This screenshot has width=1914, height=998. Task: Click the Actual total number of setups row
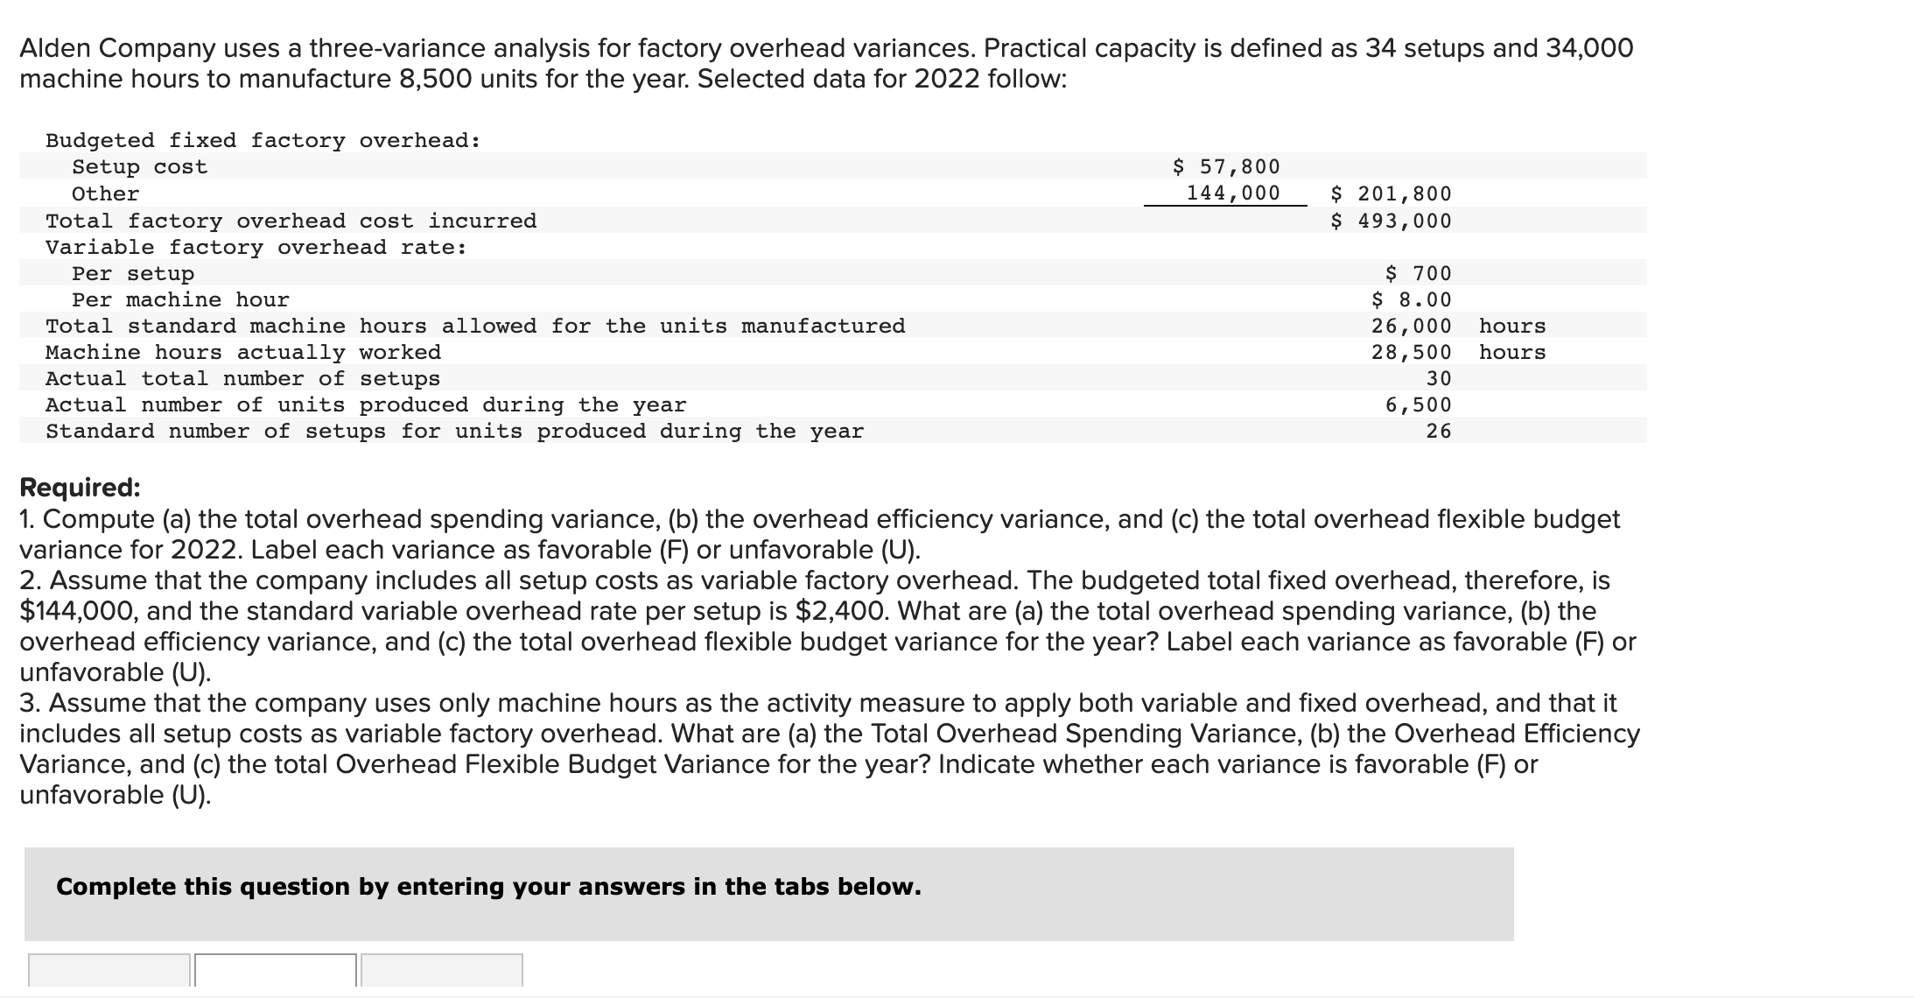pos(243,378)
